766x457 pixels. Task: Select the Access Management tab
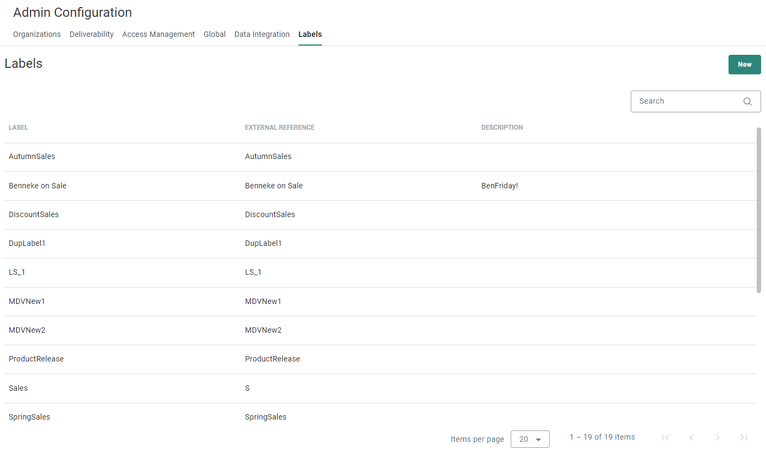pyautogui.click(x=158, y=34)
